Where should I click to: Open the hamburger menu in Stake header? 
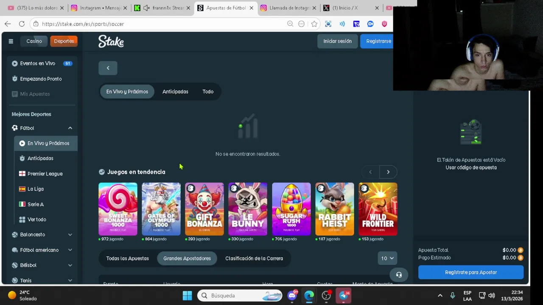tap(11, 41)
